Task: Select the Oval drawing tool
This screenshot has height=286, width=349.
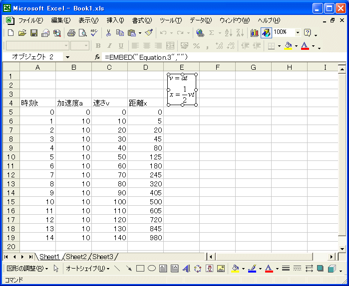Action: (152, 269)
